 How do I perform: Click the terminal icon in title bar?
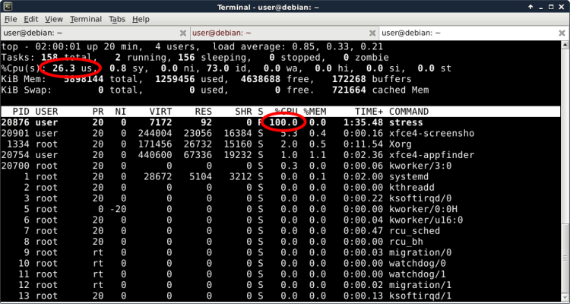[8, 7]
